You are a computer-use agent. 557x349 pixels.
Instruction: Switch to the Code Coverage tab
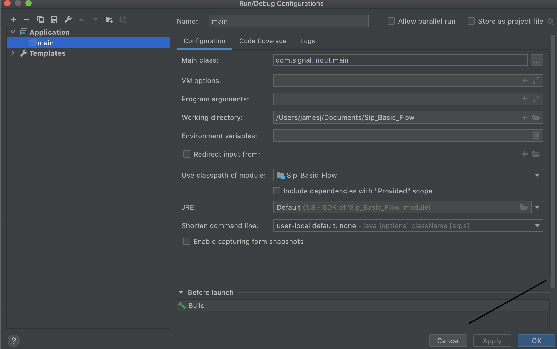263,41
